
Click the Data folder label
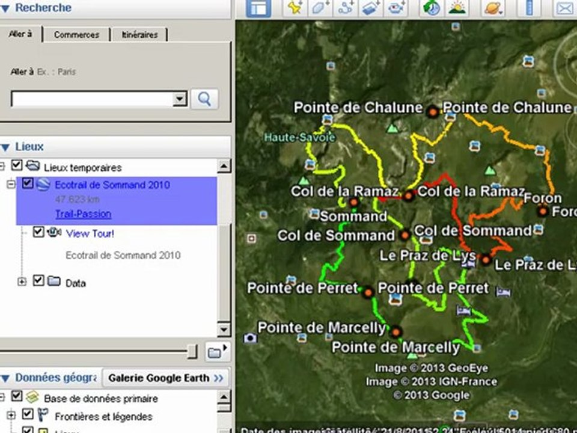pyautogui.click(x=76, y=283)
